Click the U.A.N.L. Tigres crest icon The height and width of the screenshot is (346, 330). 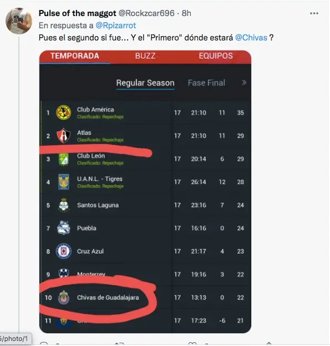tap(64, 182)
